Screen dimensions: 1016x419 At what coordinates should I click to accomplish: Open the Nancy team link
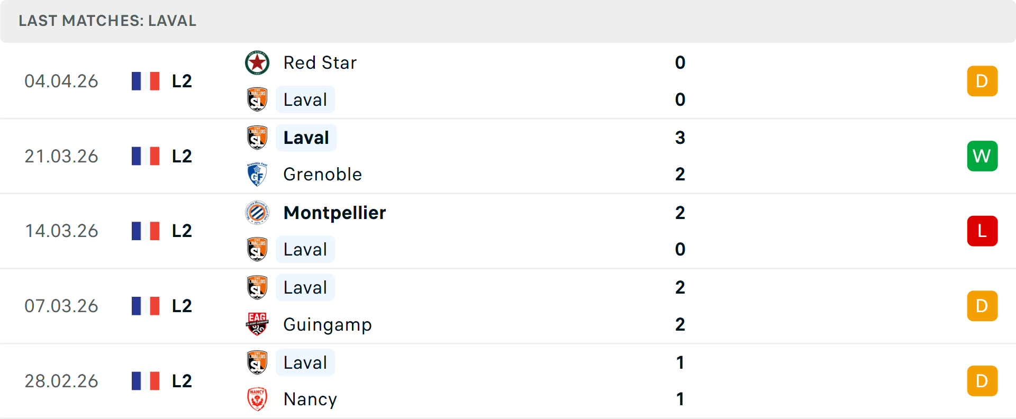310,399
